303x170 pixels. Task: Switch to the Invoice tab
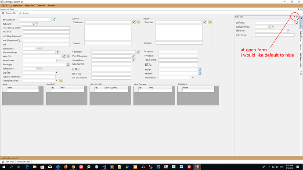pos(24,13)
